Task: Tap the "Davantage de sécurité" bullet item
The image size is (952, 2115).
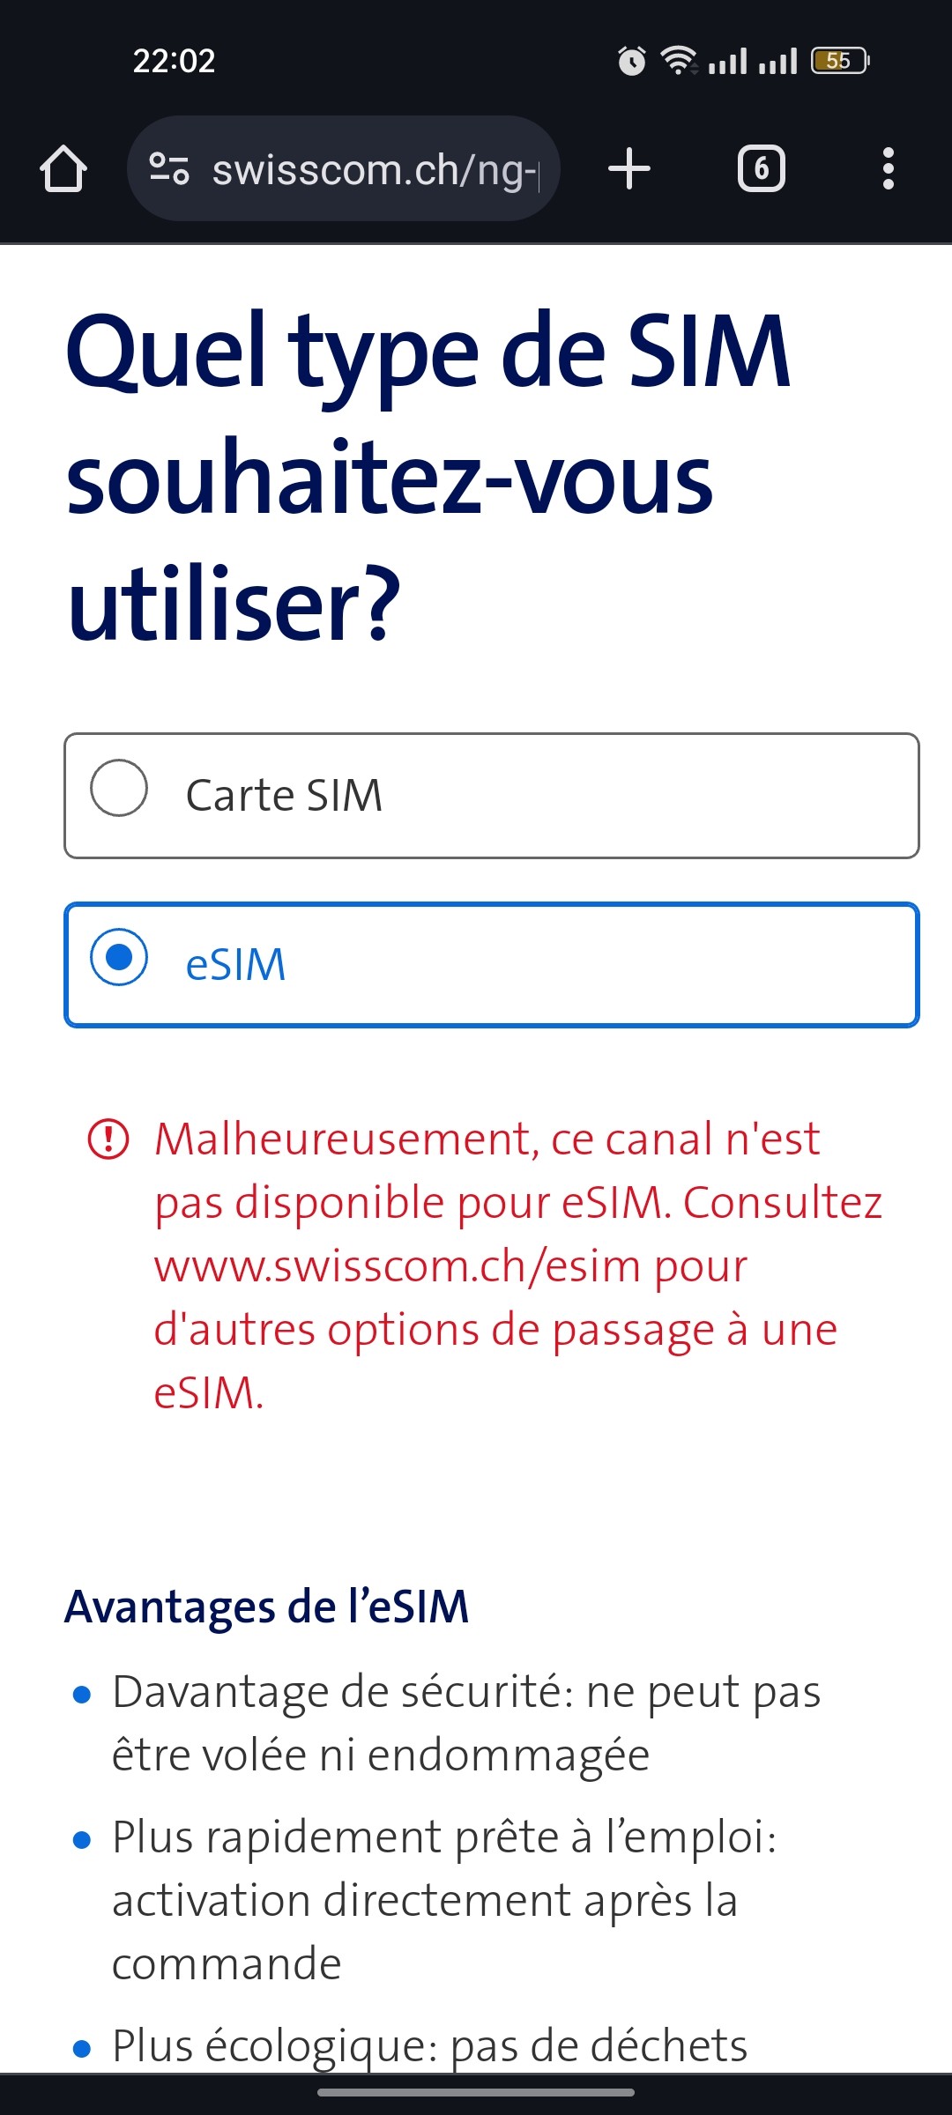Action: tap(466, 1723)
